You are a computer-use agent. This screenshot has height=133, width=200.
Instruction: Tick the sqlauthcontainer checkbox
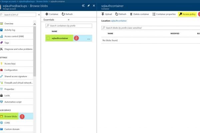click(48, 39)
